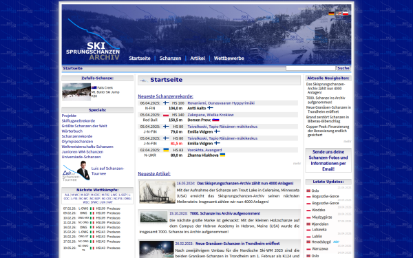Open the Falls Creek hill link
413x258 pixels.
(x=105, y=87)
